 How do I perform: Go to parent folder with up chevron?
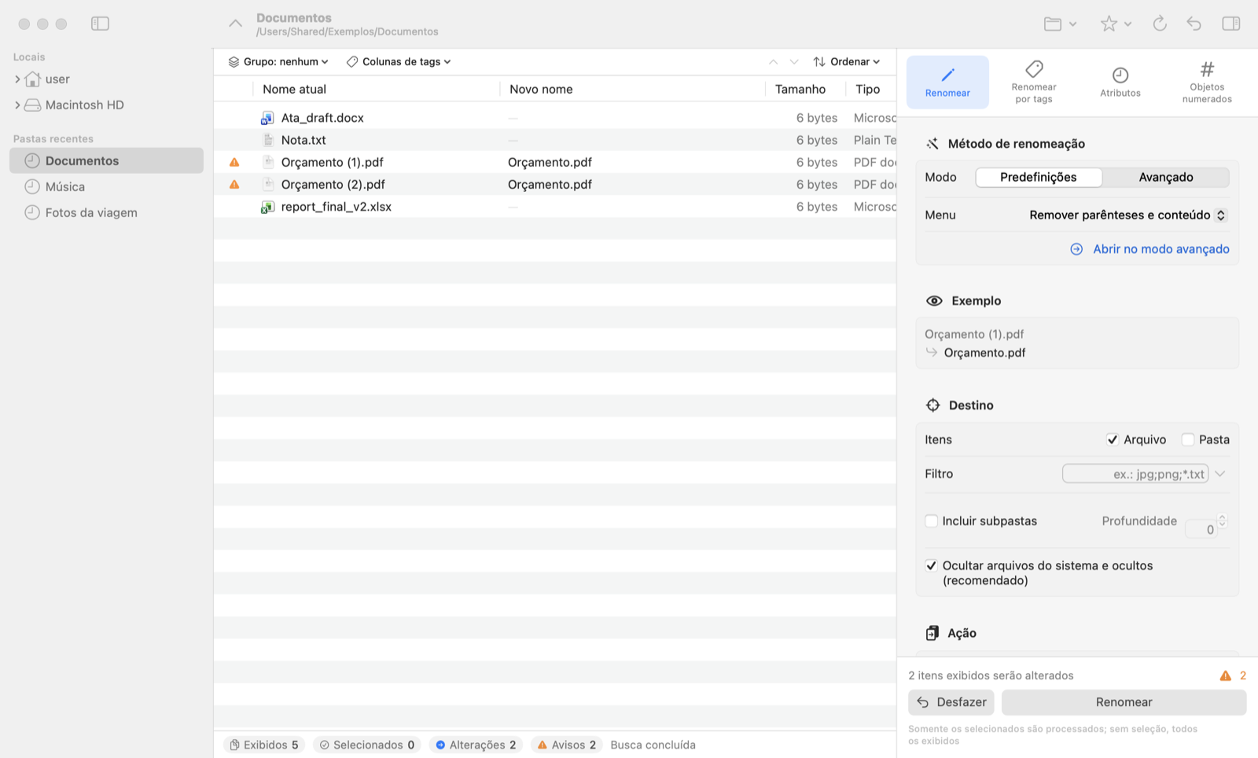coord(235,24)
